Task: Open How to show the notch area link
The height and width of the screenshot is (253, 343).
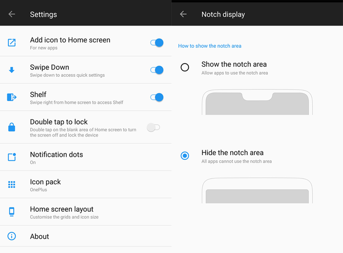Action: (x=210, y=46)
